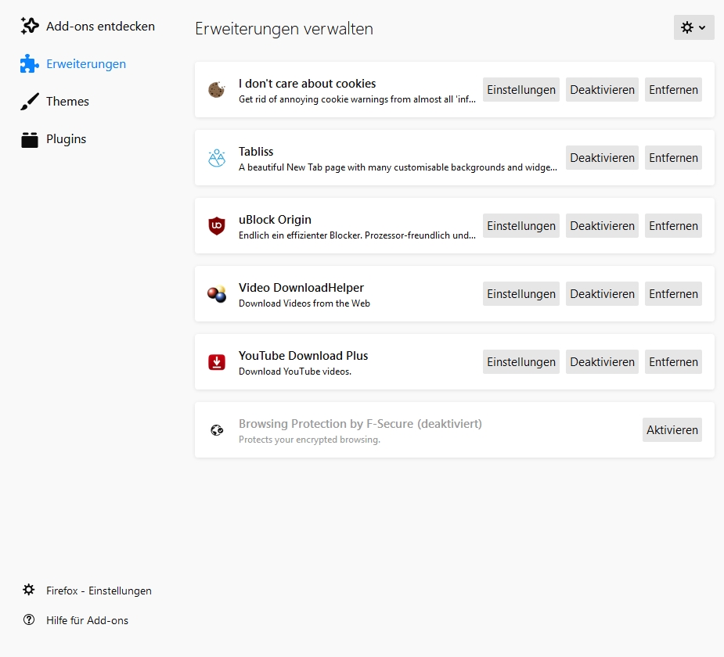Click the YouTube Download Plus red icon
Screen dimensions: 724x657
coord(217,361)
